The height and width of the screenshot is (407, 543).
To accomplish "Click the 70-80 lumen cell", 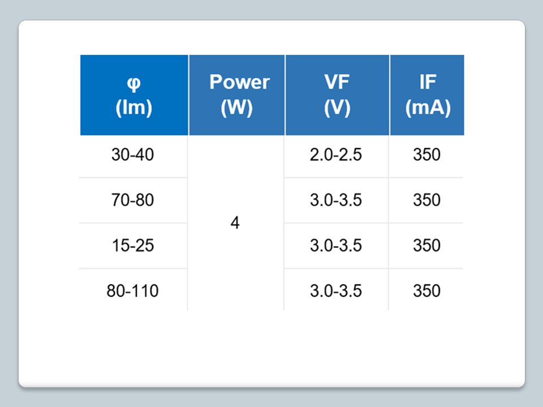I will 133,200.
